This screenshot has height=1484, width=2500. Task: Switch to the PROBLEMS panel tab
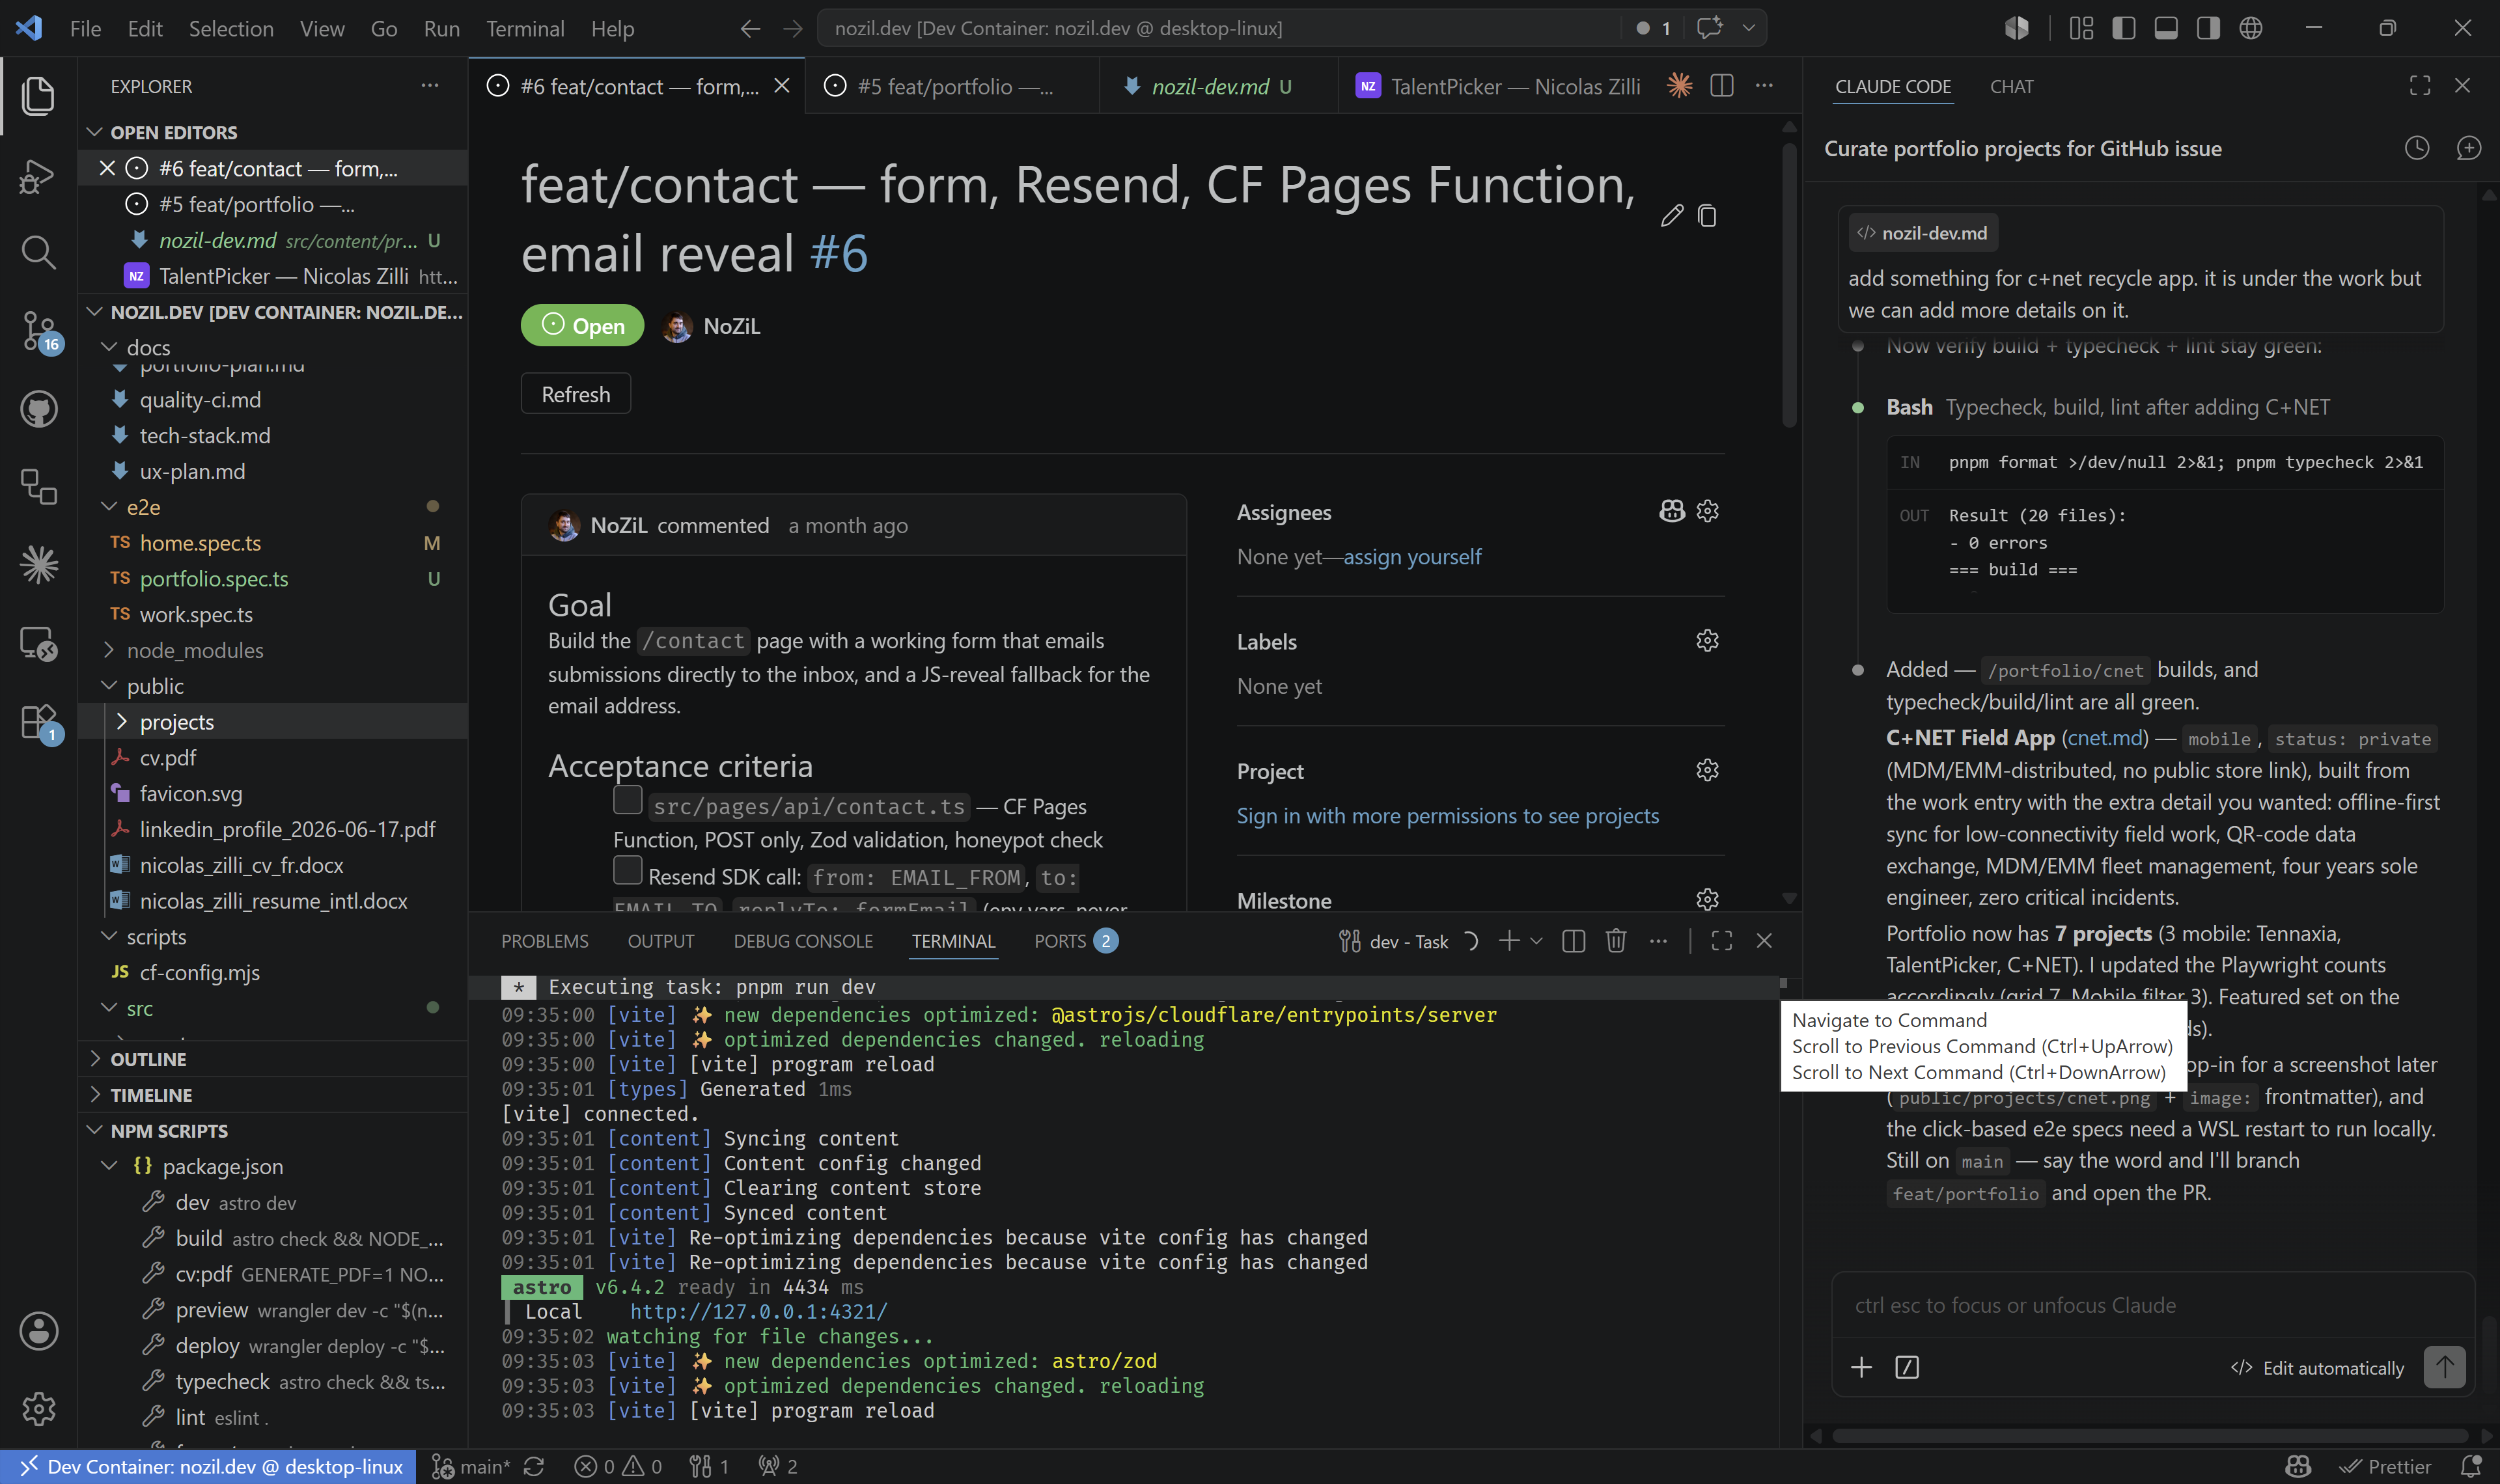(x=544, y=941)
